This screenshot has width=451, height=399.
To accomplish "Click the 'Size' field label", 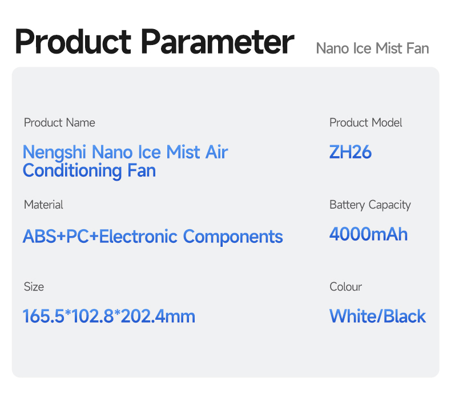I will [x=34, y=287].
